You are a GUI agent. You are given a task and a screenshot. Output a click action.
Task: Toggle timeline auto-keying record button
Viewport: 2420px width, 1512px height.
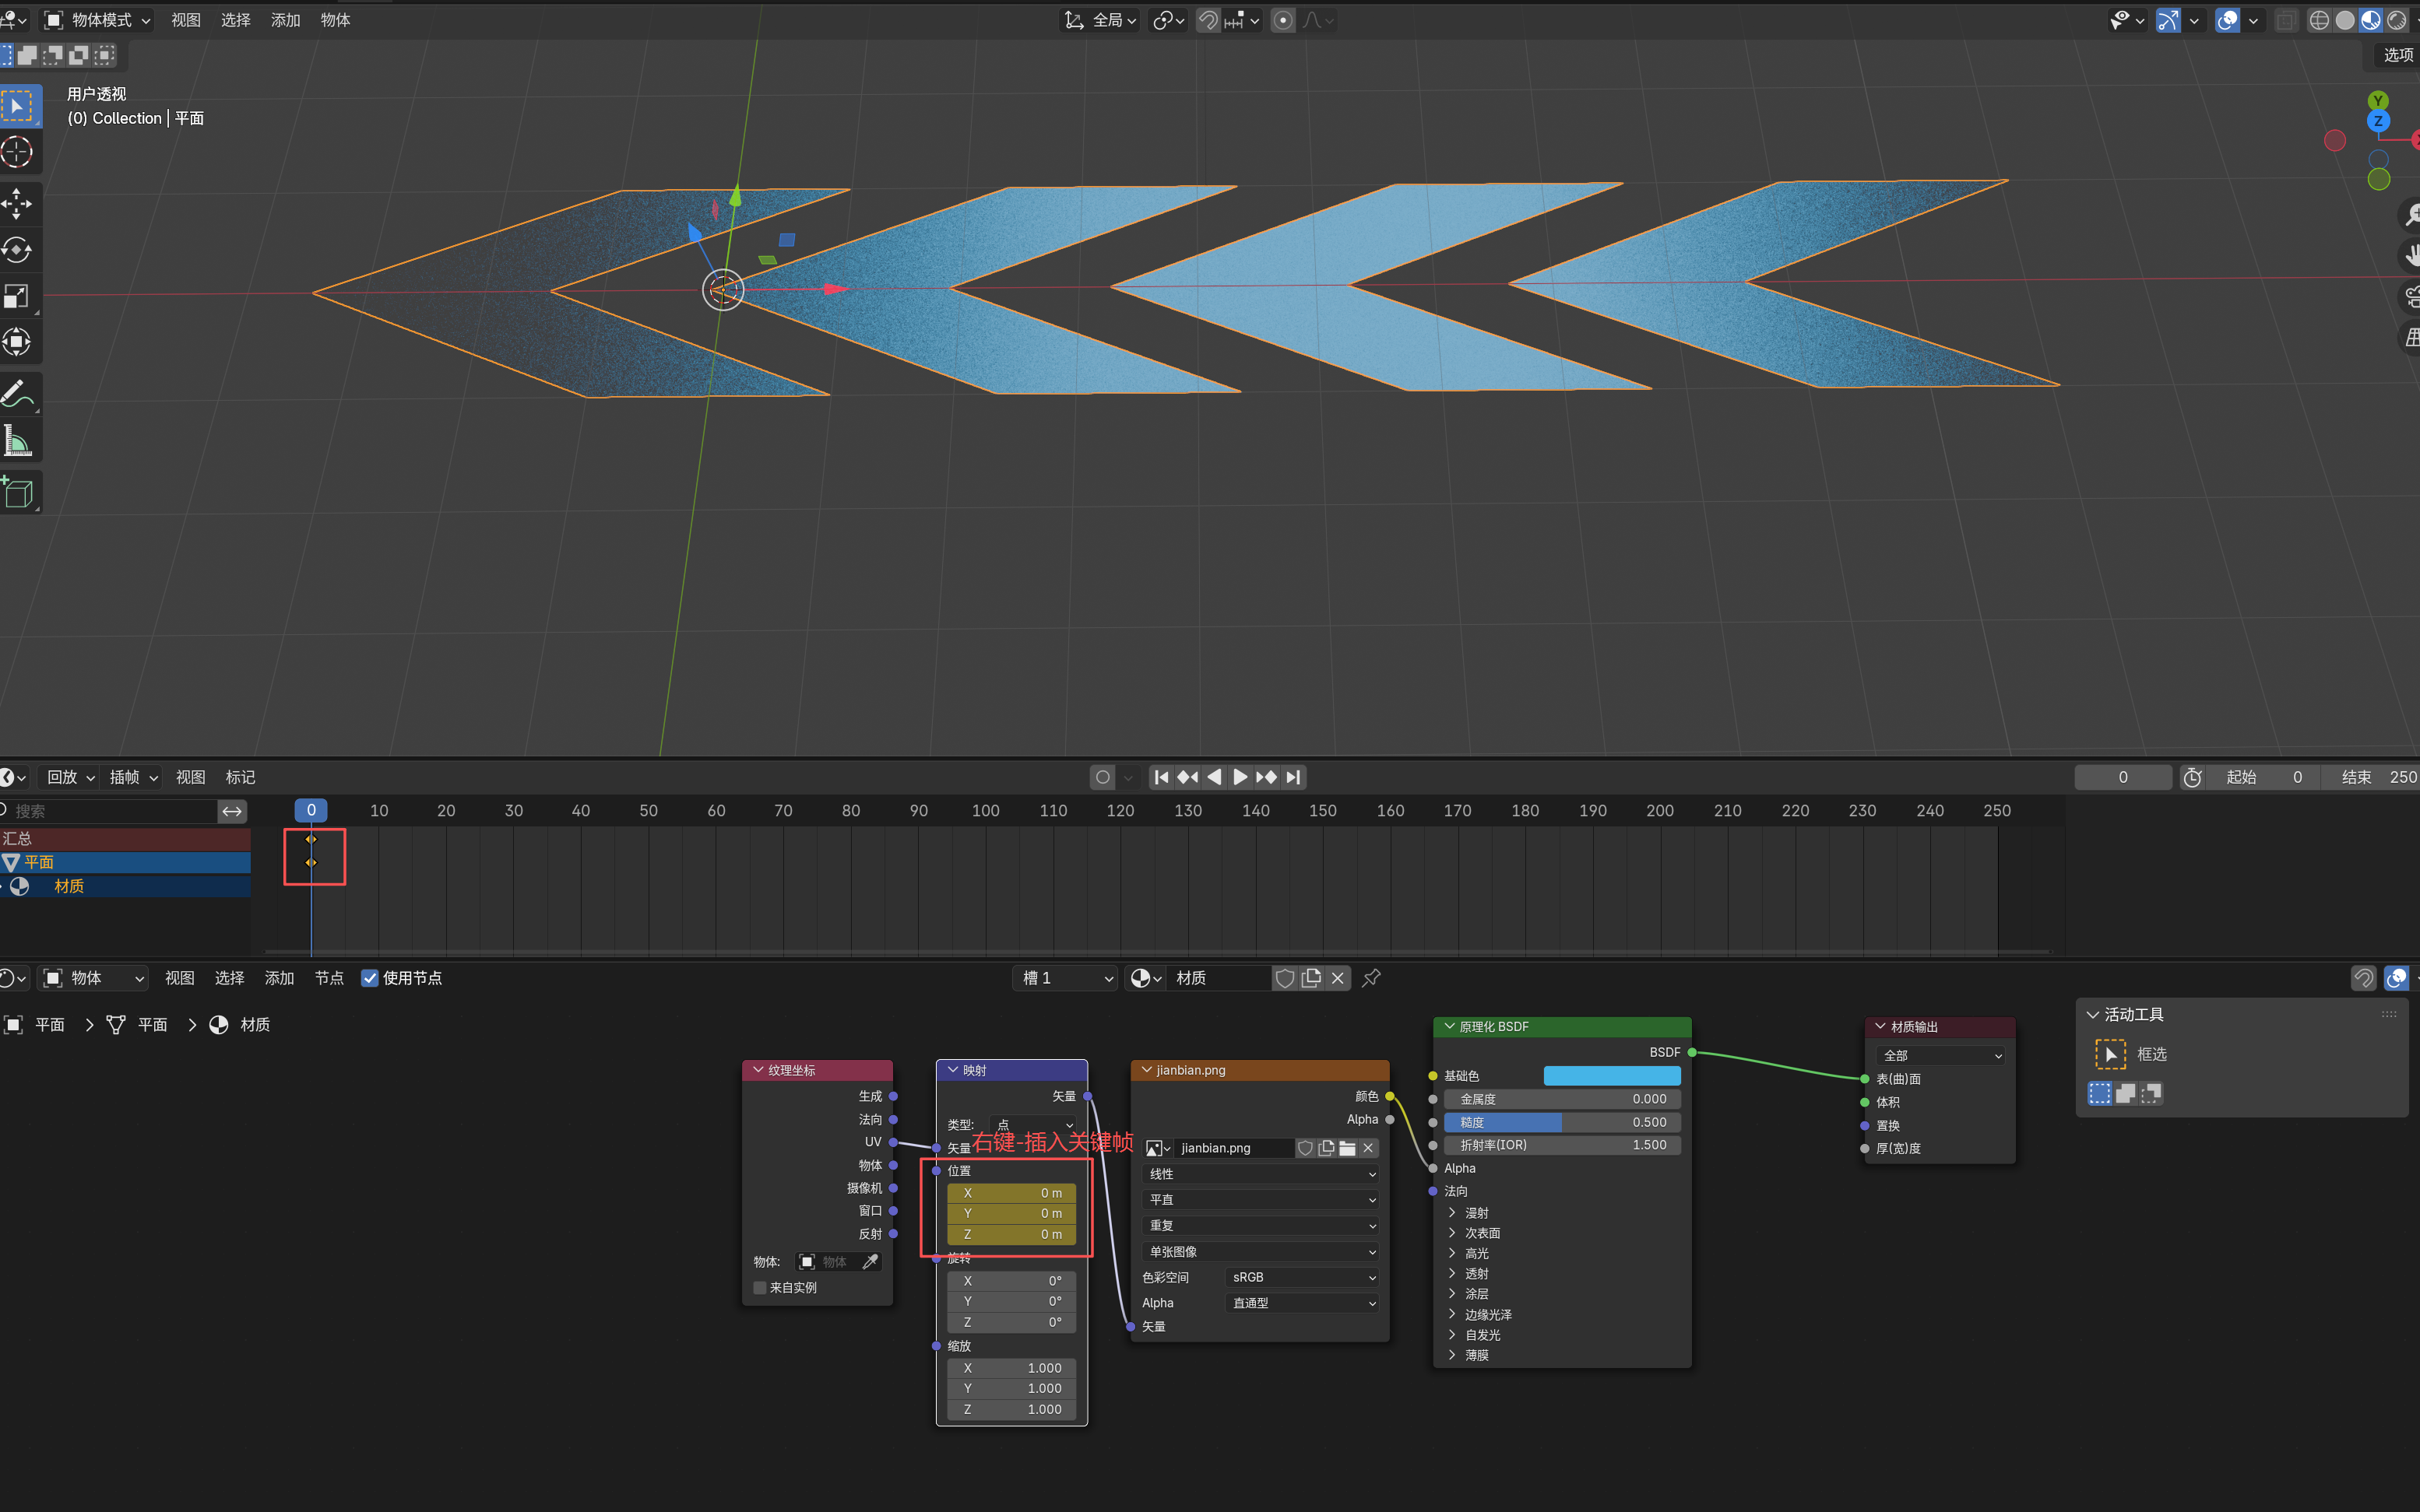tap(1103, 777)
